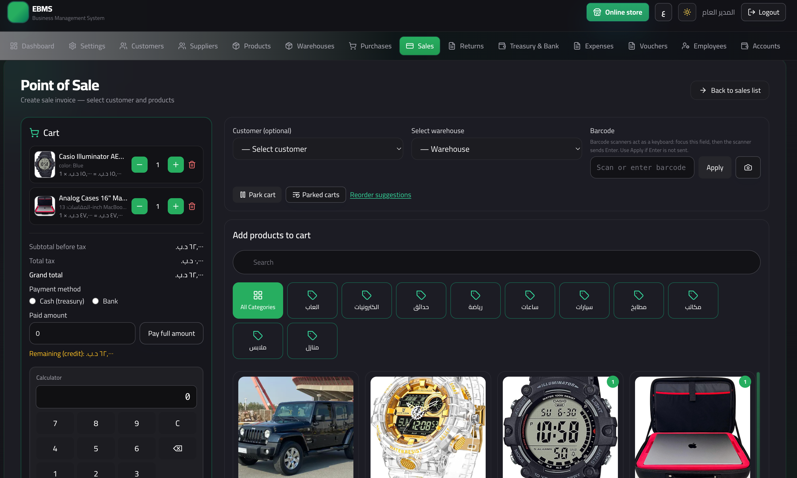Screen dimensions: 797x478
Task: Decrease Analog Cases quantity
Action: [x=139, y=206]
